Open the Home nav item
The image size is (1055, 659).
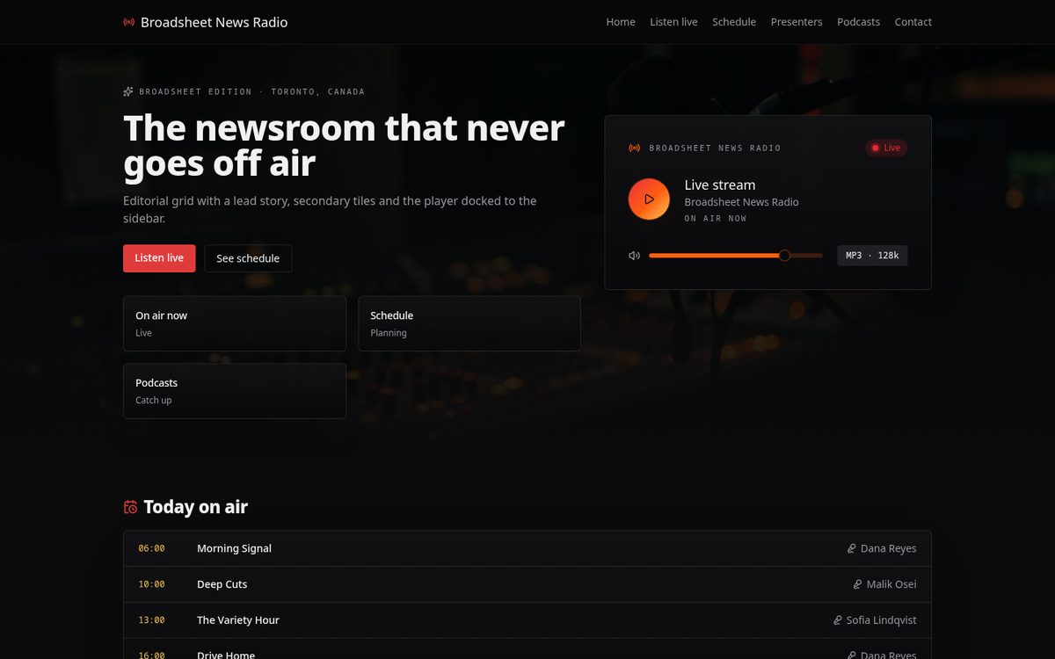click(621, 22)
